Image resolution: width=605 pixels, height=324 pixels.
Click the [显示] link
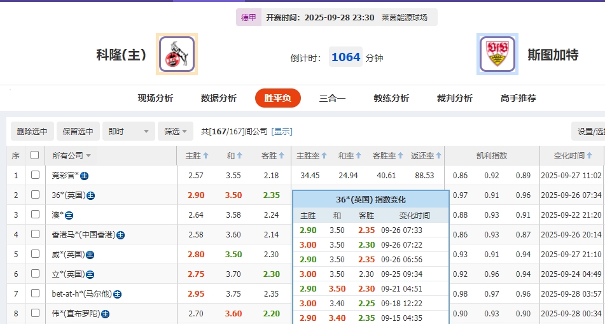tap(282, 132)
